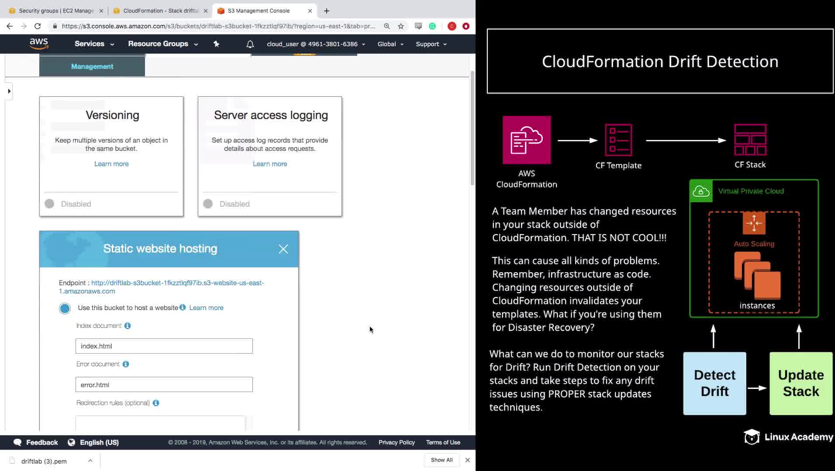
Task: Click the CF Stack icon in the slide
Action: pyautogui.click(x=750, y=140)
